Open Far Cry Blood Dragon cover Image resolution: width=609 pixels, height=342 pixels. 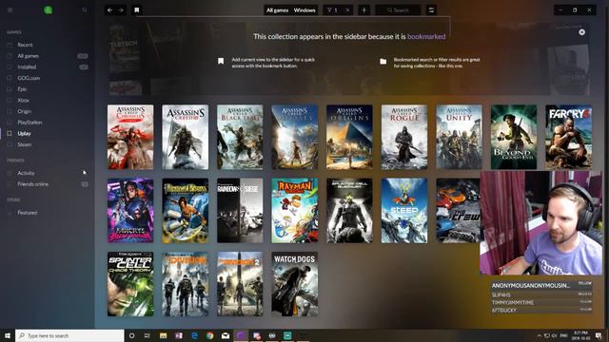pyautogui.click(x=130, y=211)
